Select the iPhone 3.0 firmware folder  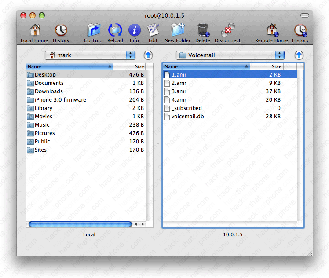pyautogui.click(x=60, y=100)
